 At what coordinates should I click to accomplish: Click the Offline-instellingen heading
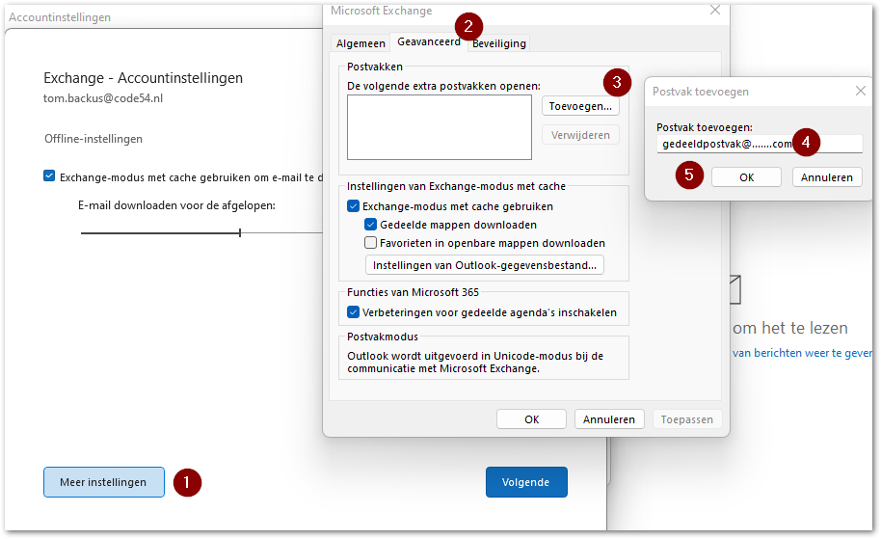click(93, 139)
